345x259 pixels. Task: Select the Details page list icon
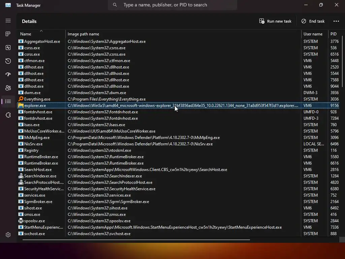pos(8,101)
